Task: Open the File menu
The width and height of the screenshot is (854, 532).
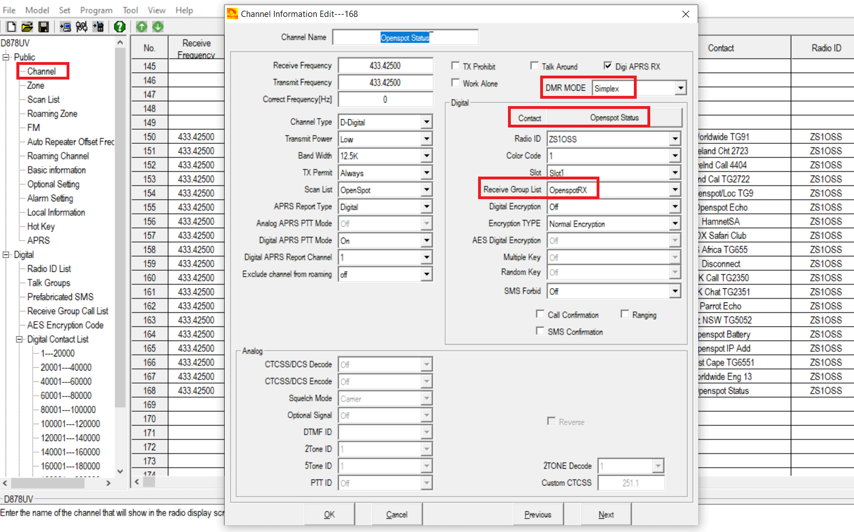Action: [9, 10]
